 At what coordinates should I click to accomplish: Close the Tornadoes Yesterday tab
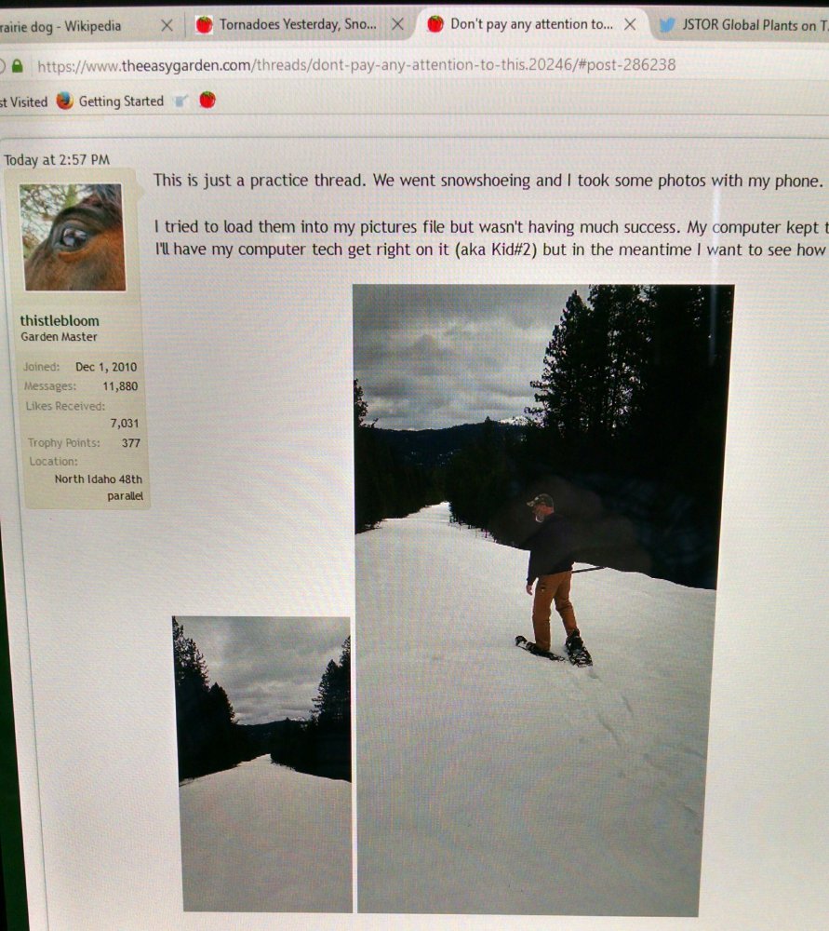coord(397,24)
